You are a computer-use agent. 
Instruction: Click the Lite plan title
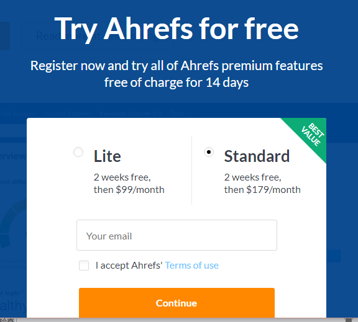(108, 156)
